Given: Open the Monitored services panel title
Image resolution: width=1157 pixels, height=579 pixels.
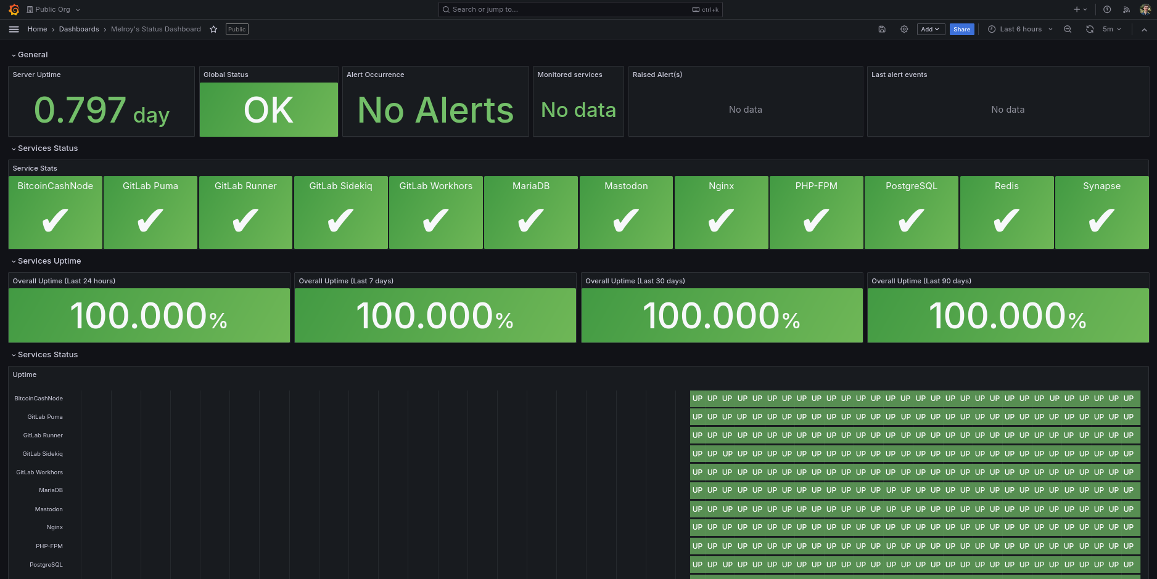Looking at the screenshot, I should pos(570,75).
